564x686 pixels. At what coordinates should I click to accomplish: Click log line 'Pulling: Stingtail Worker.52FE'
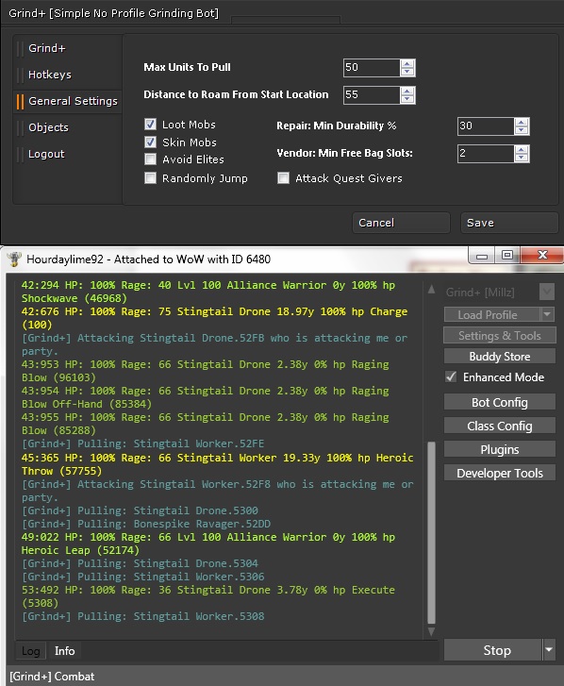143,443
